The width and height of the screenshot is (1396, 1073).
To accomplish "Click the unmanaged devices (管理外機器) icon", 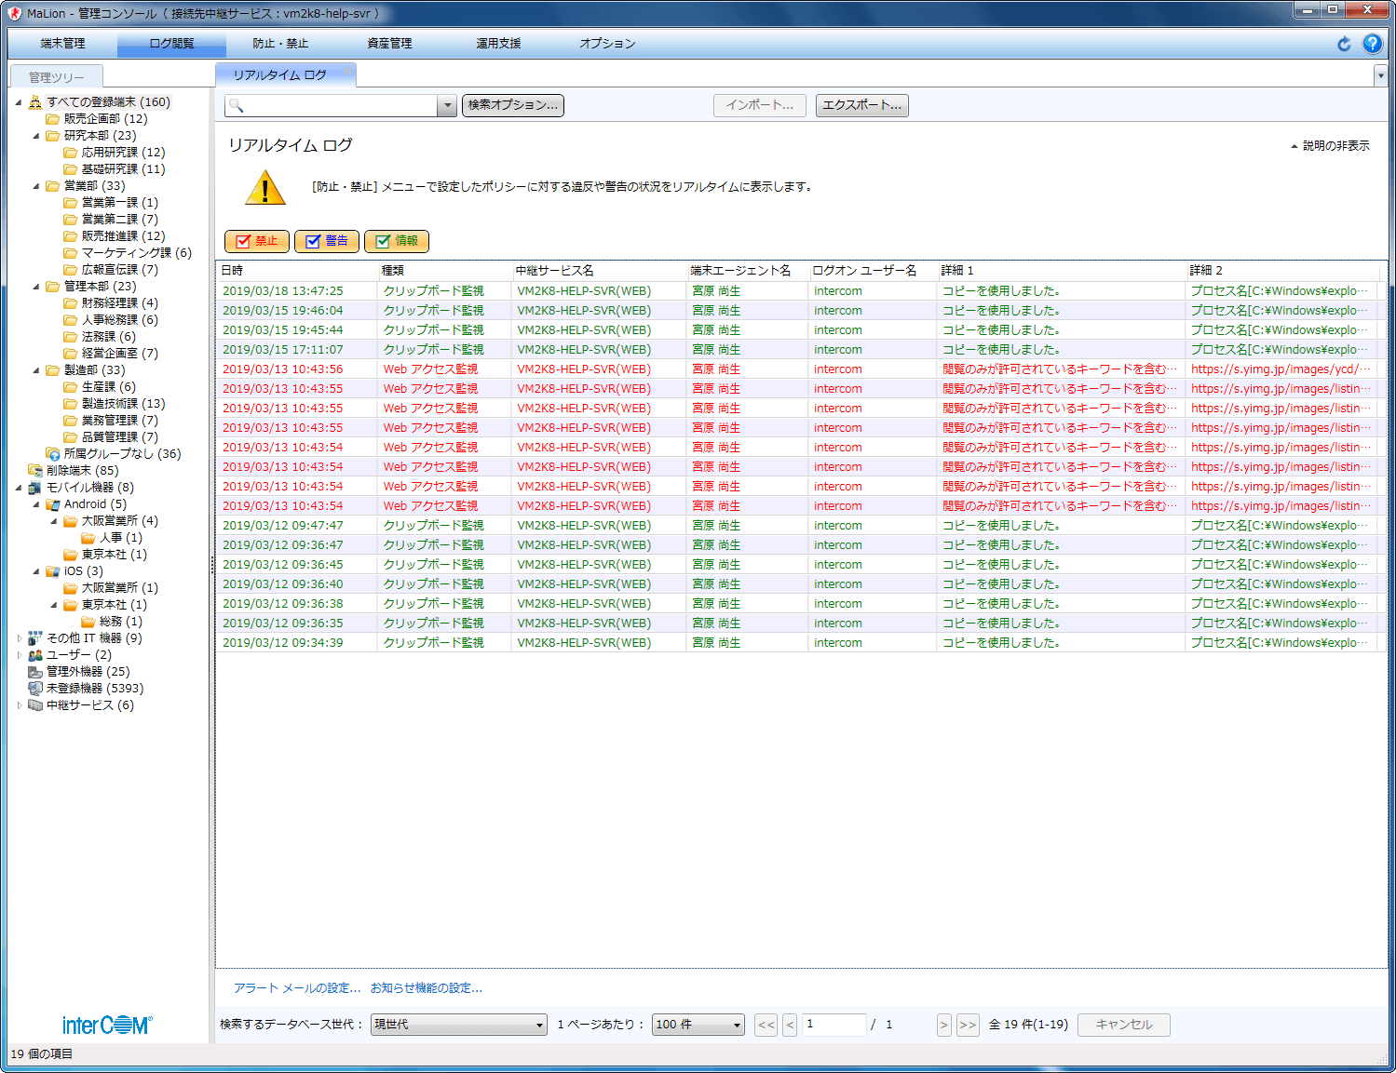I will click(x=35, y=672).
